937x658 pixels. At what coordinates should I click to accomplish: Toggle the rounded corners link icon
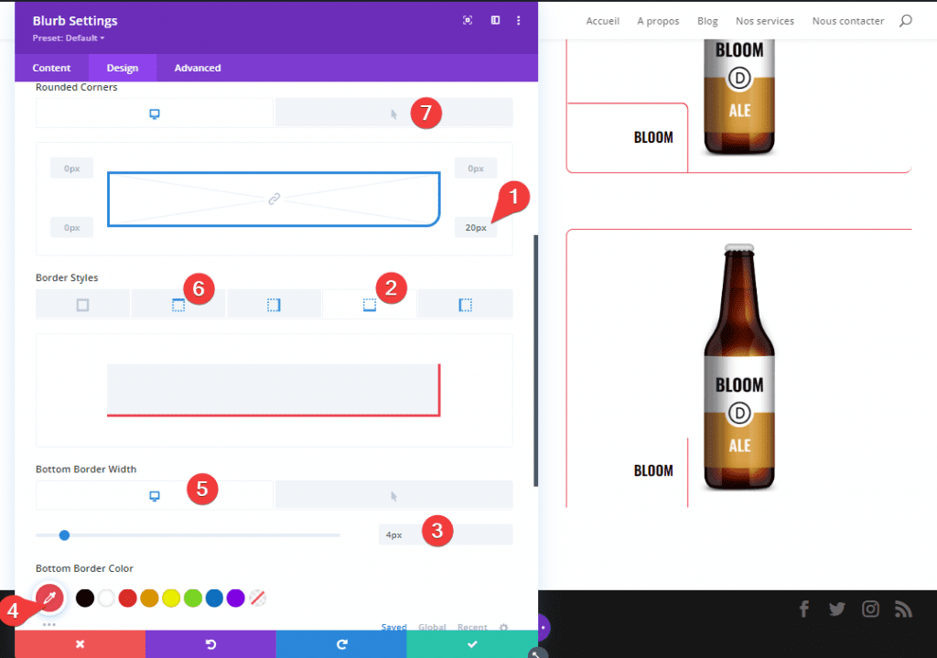(x=274, y=199)
